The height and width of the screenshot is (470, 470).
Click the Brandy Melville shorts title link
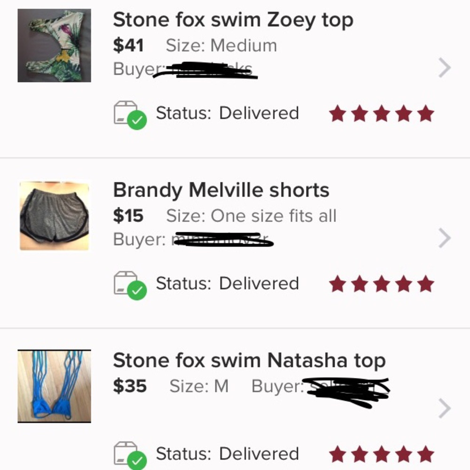point(221,190)
